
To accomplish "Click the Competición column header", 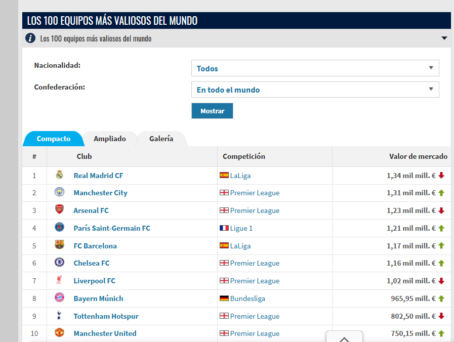I will click(244, 156).
